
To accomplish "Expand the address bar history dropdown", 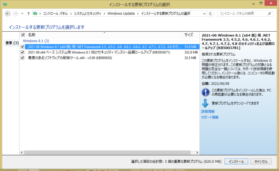I will [204, 13].
